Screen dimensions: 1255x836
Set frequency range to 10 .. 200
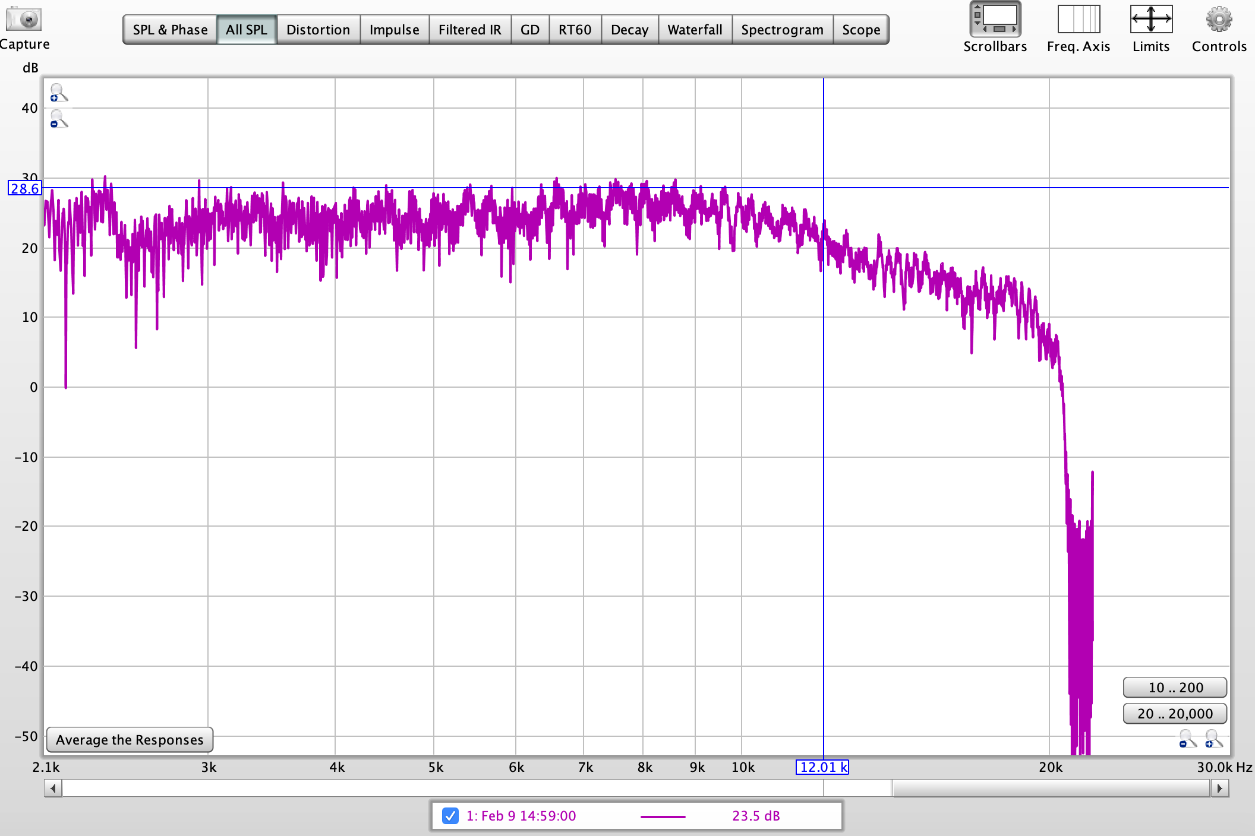coord(1175,688)
